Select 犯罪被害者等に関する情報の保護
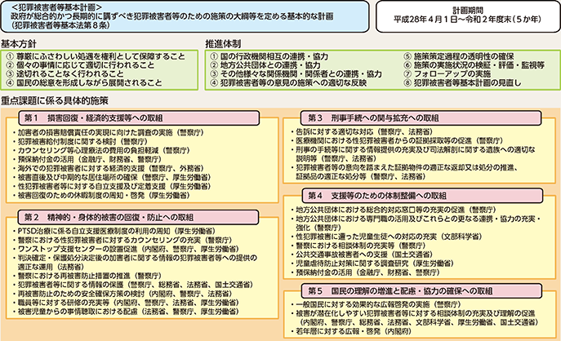This screenshot has height=341, width=561. point(133,285)
